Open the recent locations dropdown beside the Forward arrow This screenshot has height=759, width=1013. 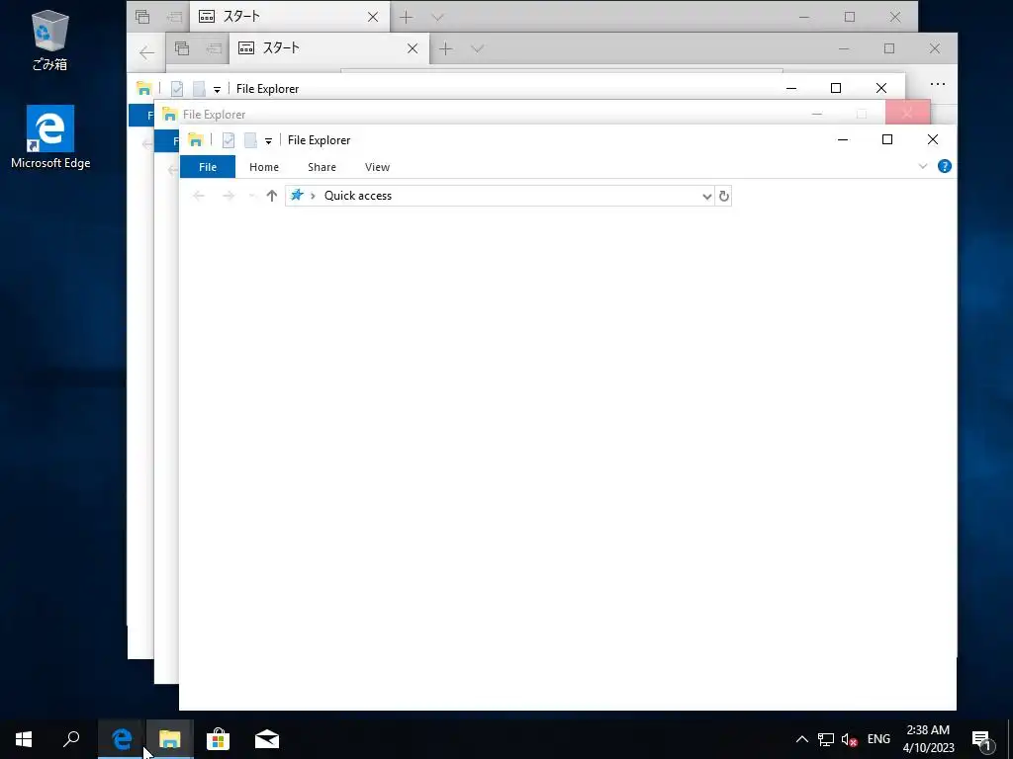coord(252,196)
